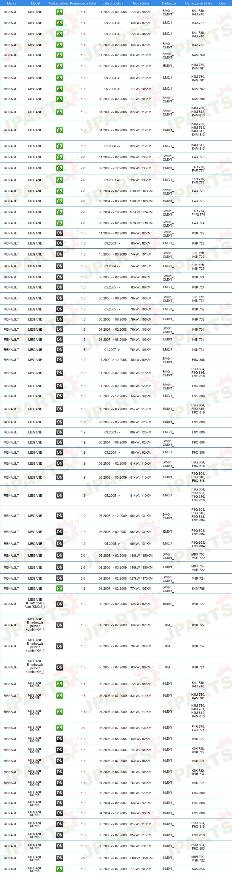Click the petrol icon in the K4M 788 row dated 01.2007
232x874 pixels.
tap(60, 589)
